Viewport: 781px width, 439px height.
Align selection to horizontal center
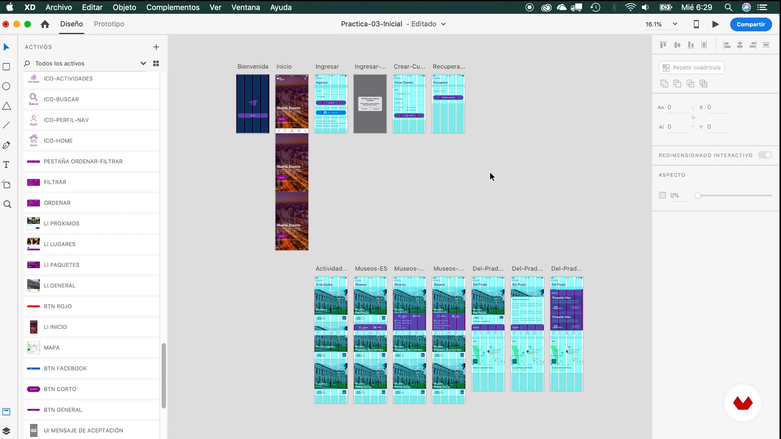pyautogui.click(x=740, y=45)
